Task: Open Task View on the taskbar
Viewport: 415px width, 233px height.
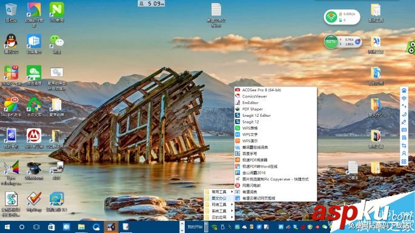Action: click(x=36, y=227)
